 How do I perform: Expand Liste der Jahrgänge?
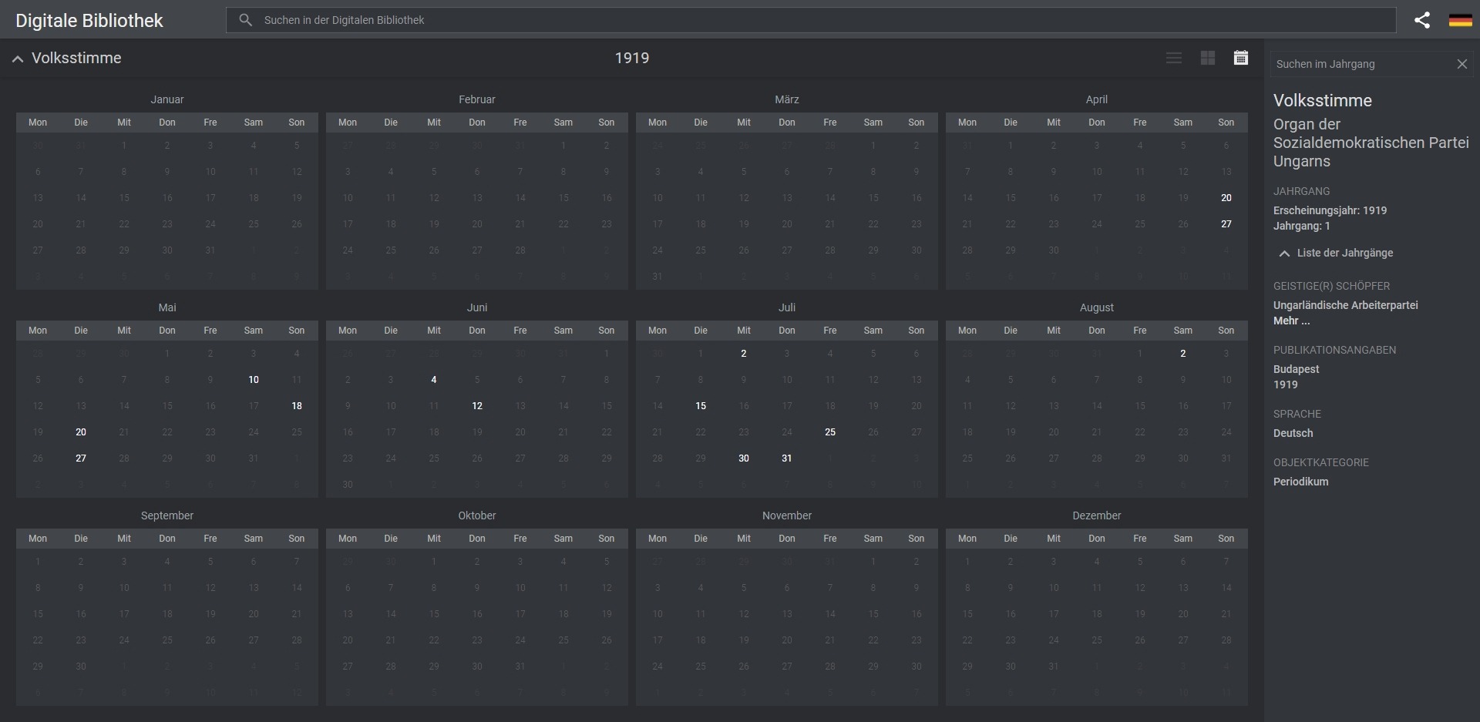(x=1336, y=253)
